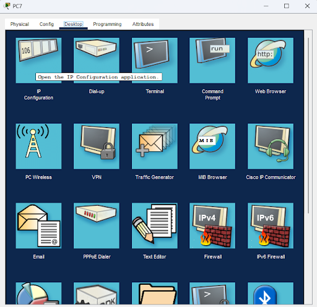The width and height of the screenshot is (317, 307).
Task: Open the Email envelope application
Action: tap(38, 225)
